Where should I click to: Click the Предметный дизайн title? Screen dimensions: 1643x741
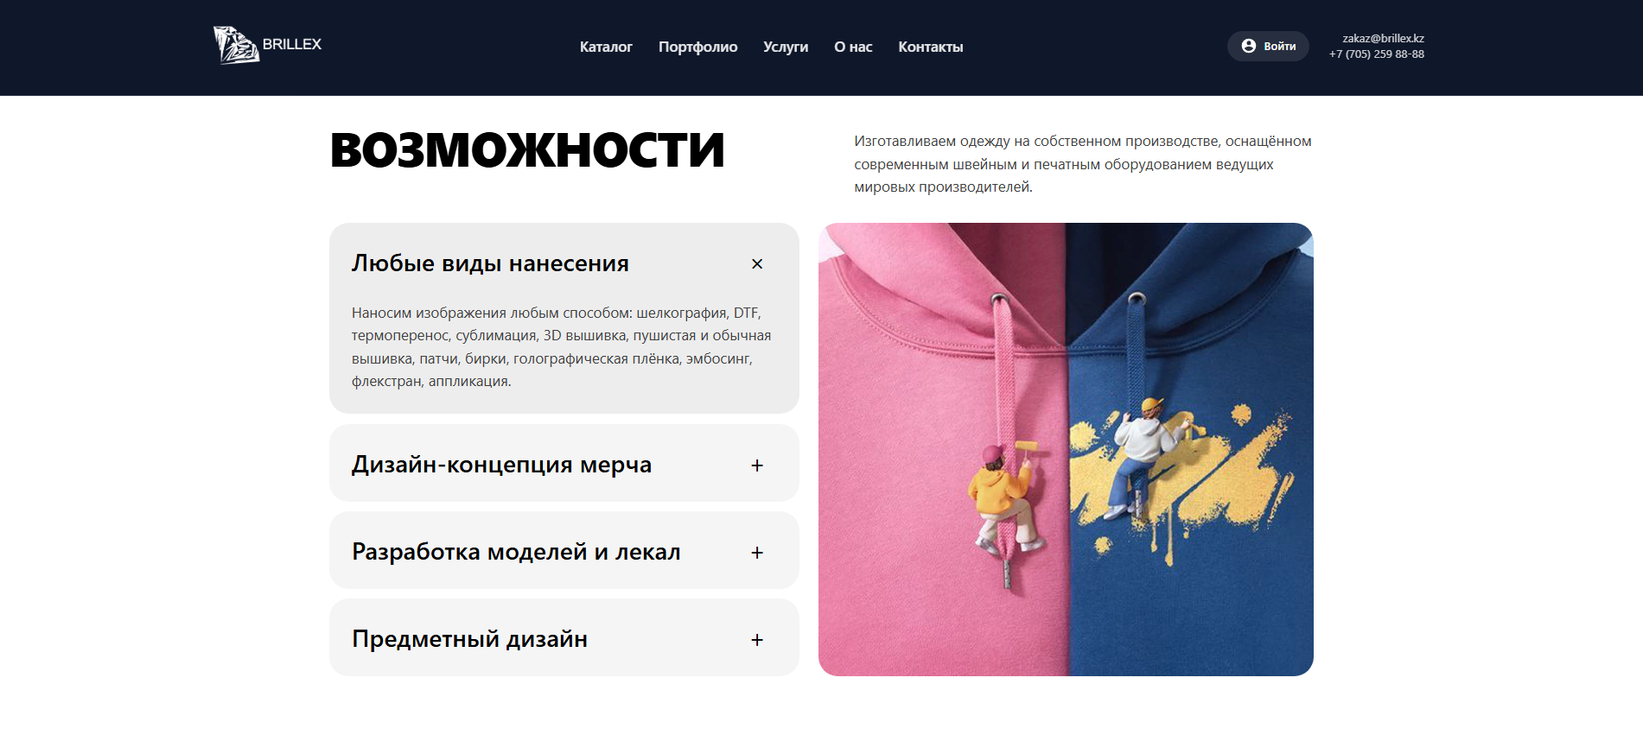point(469,639)
